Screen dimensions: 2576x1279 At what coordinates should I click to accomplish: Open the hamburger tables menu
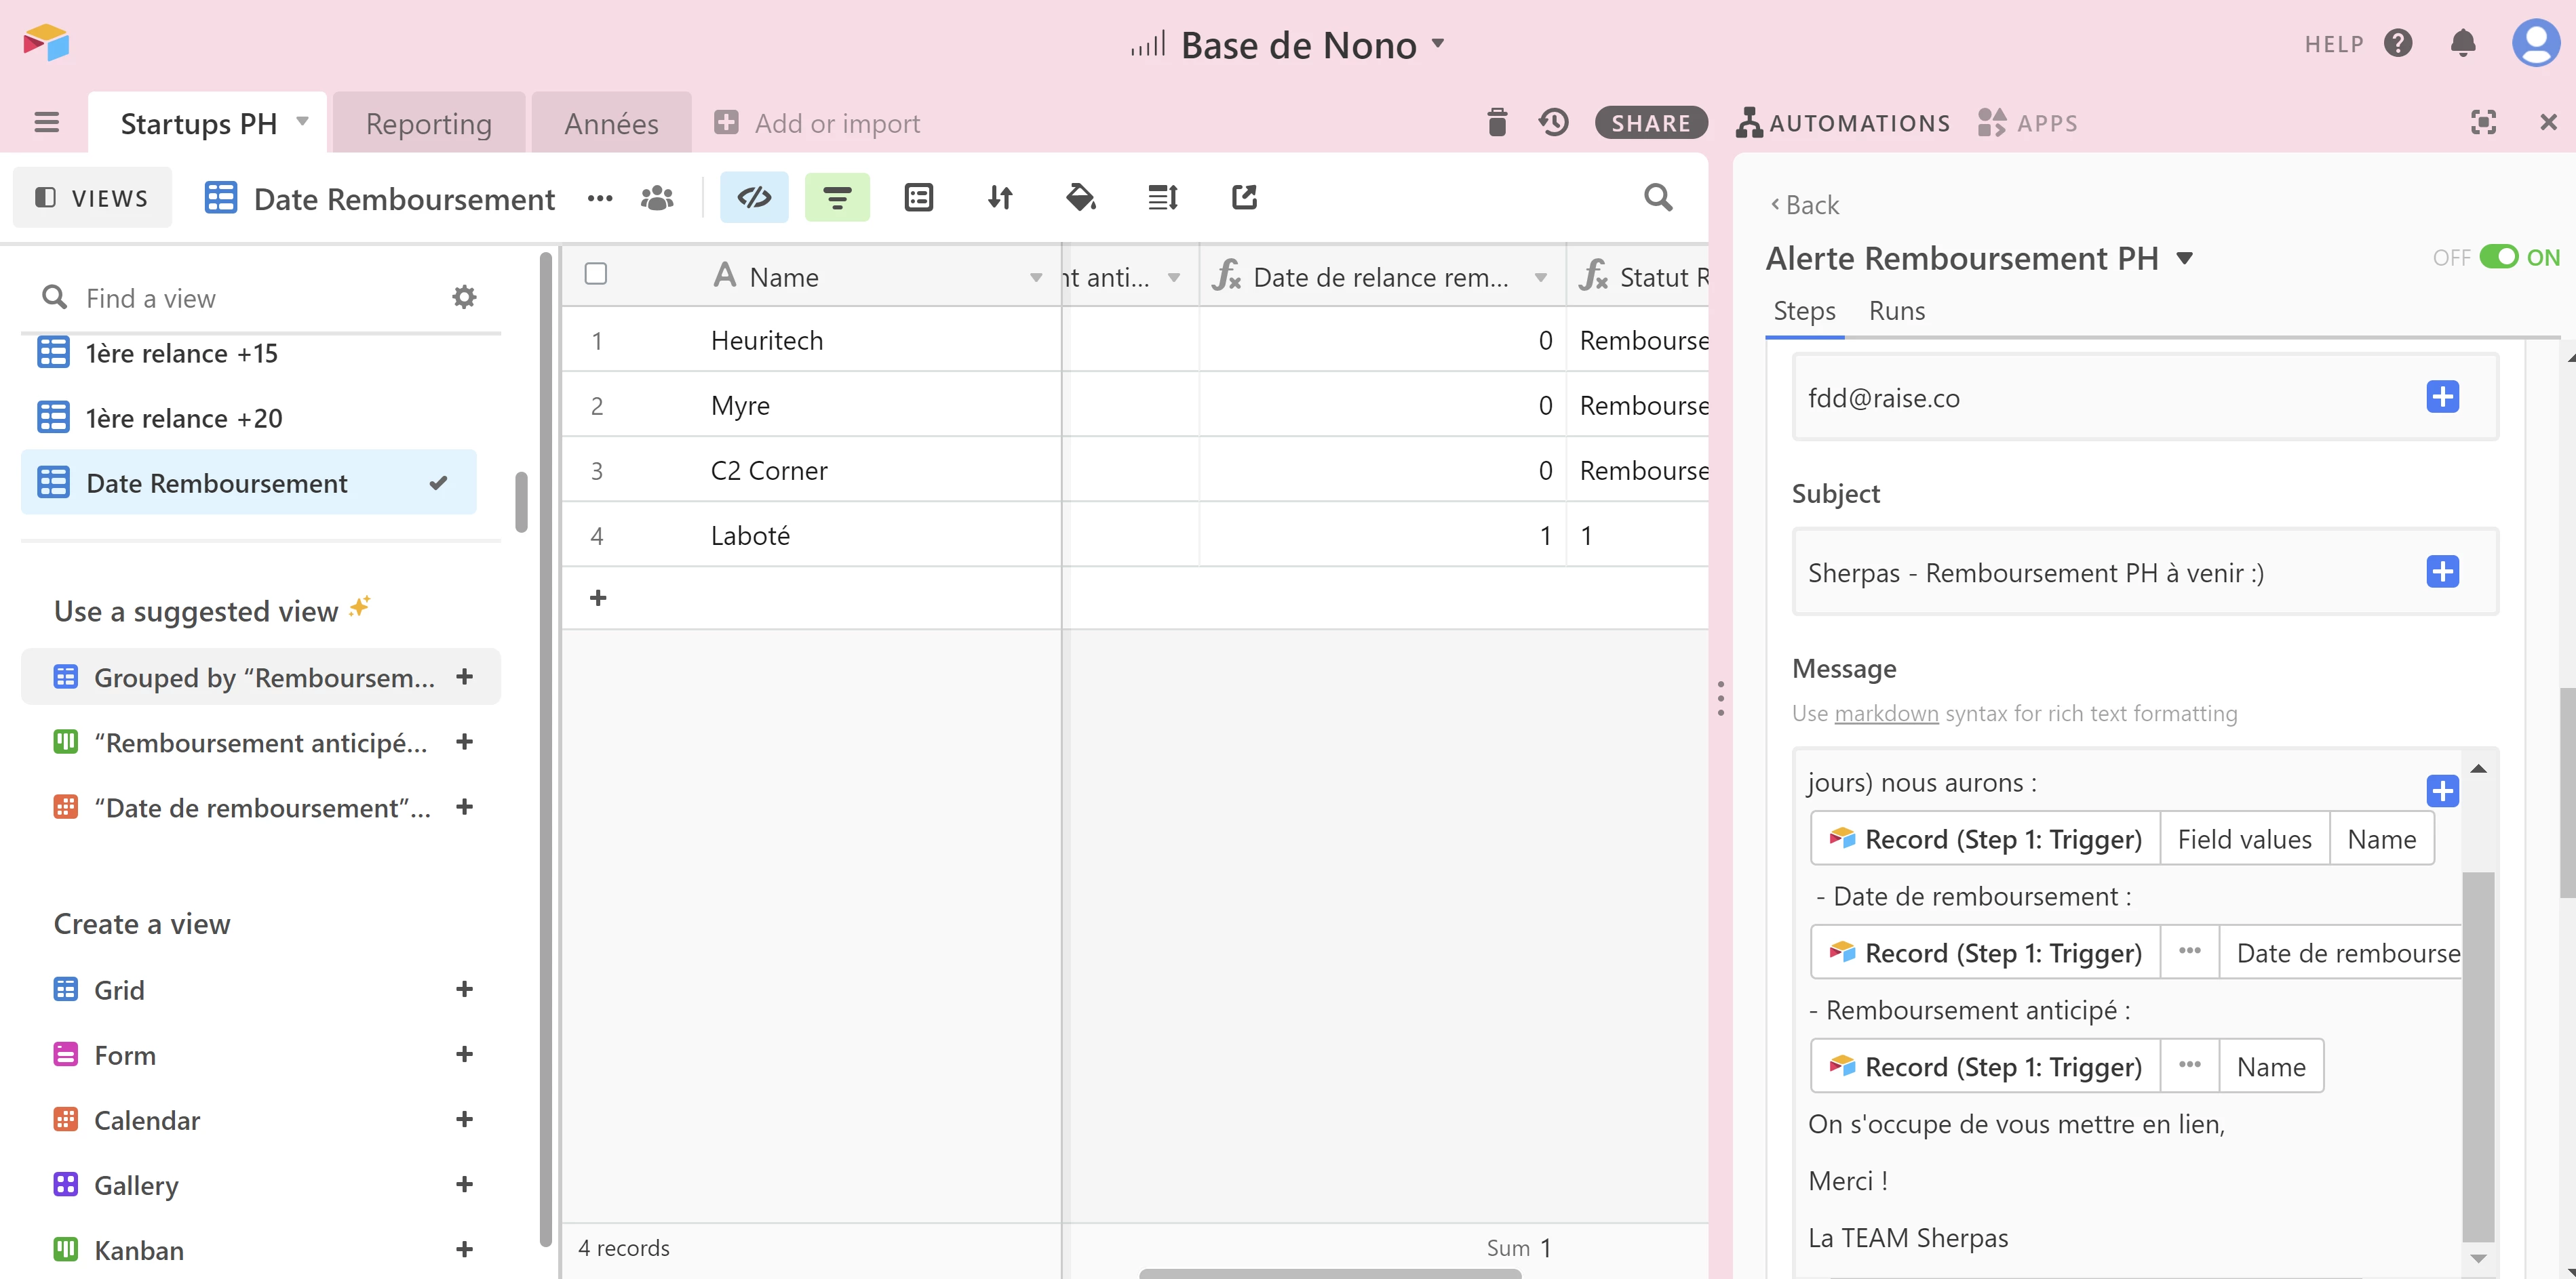46,123
